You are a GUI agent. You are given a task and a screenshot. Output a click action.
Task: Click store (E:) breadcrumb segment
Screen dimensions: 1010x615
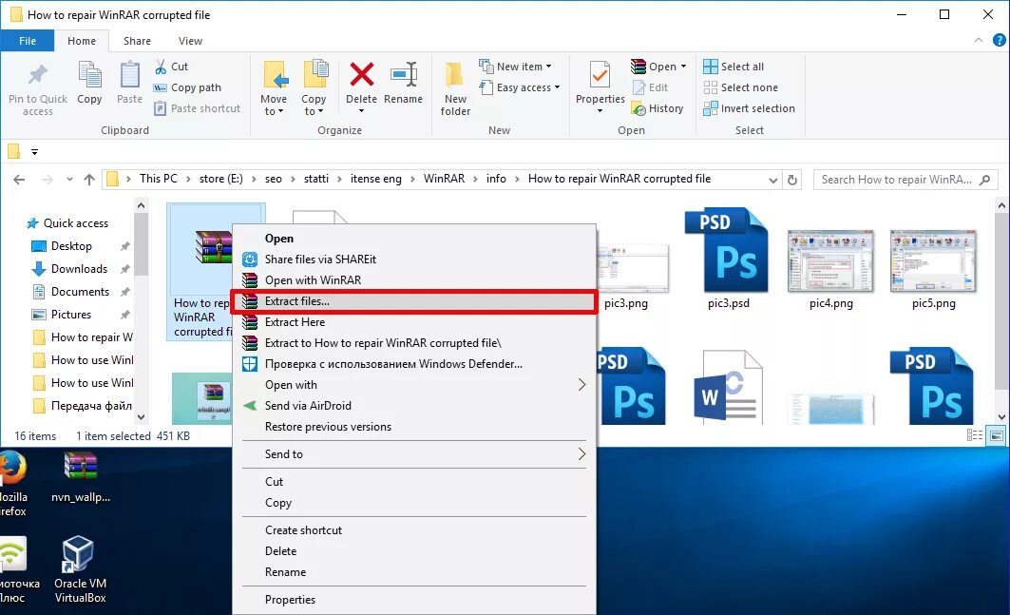coord(221,179)
